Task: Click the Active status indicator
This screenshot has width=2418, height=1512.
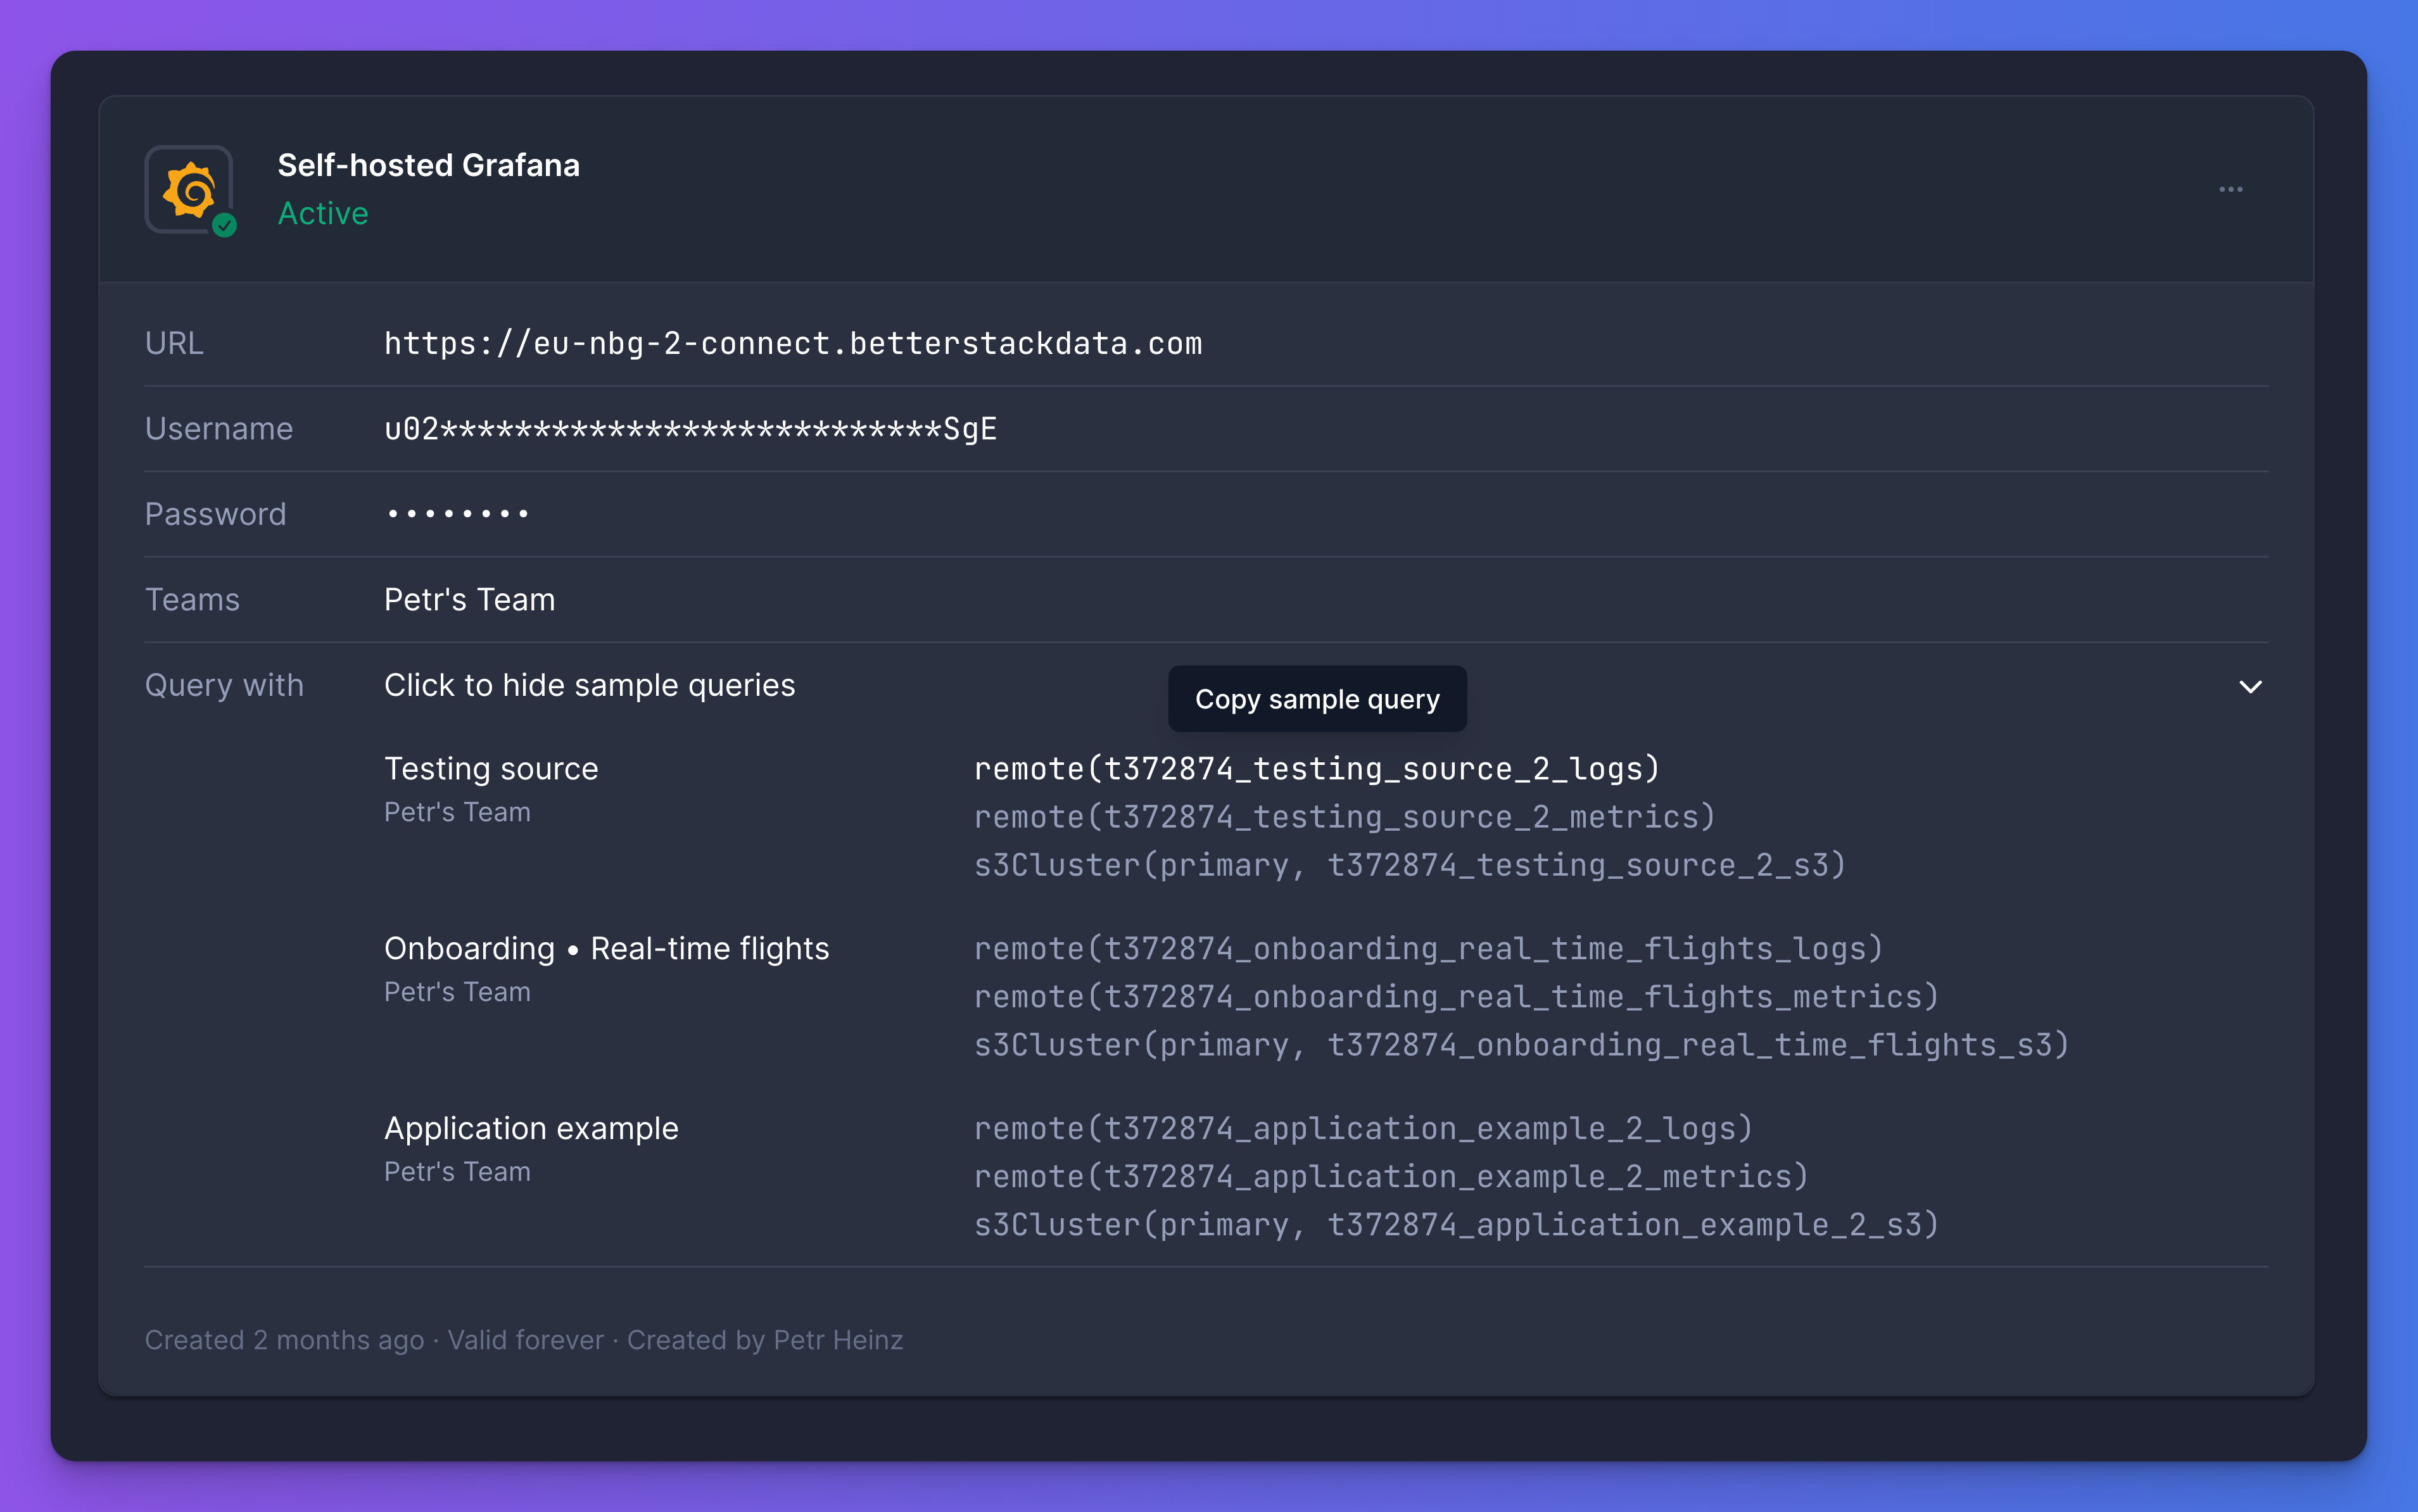Action: coord(322,213)
